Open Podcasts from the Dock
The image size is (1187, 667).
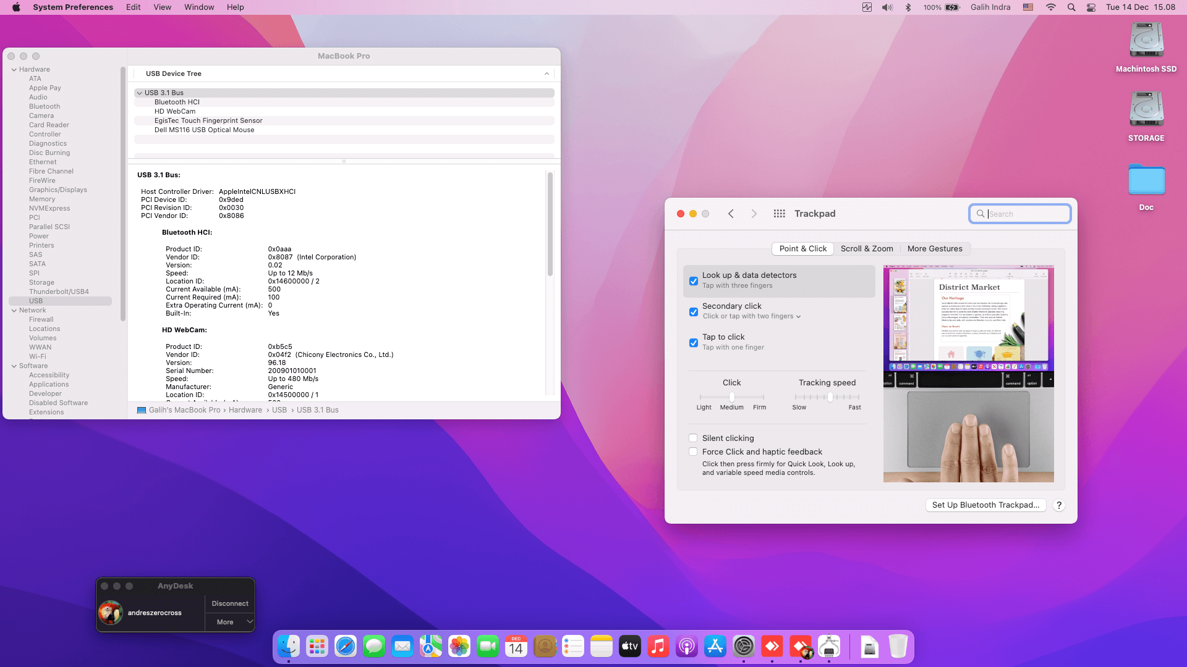point(687,647)
